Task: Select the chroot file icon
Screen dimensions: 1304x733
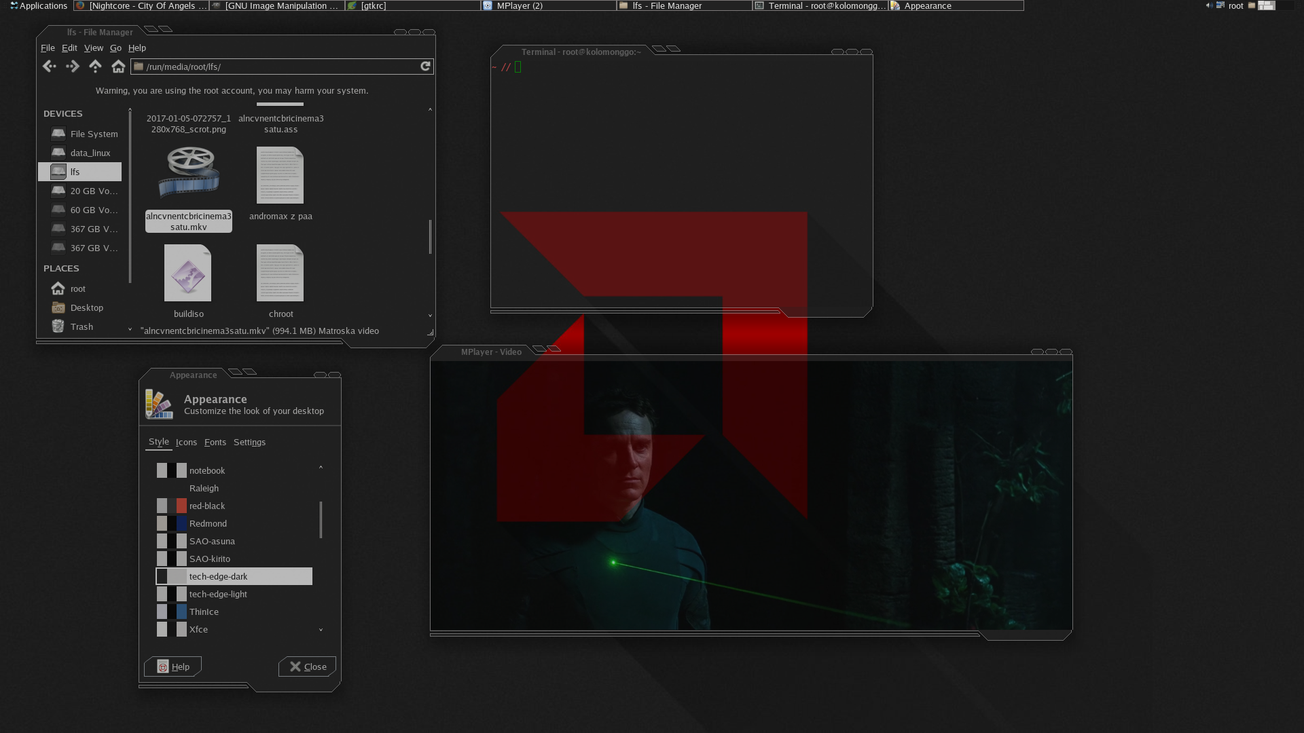Action: point(280,273)
